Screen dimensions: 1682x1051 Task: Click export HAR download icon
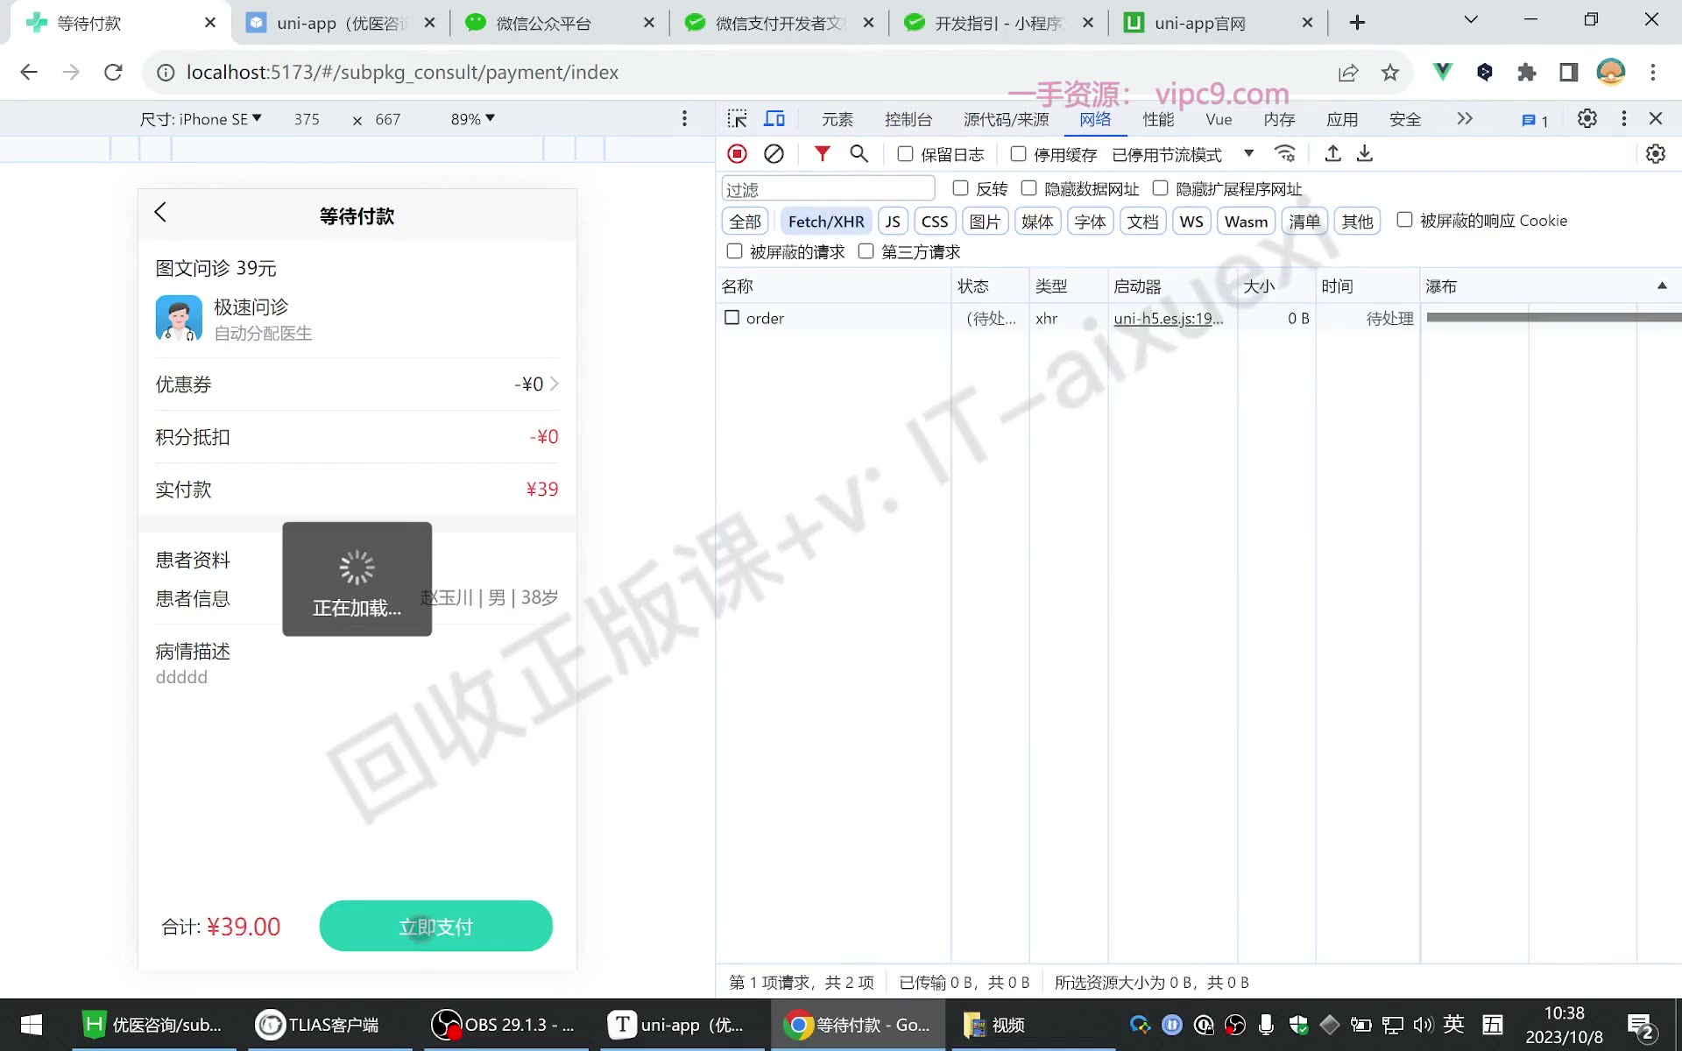[x=1365, y=154]
